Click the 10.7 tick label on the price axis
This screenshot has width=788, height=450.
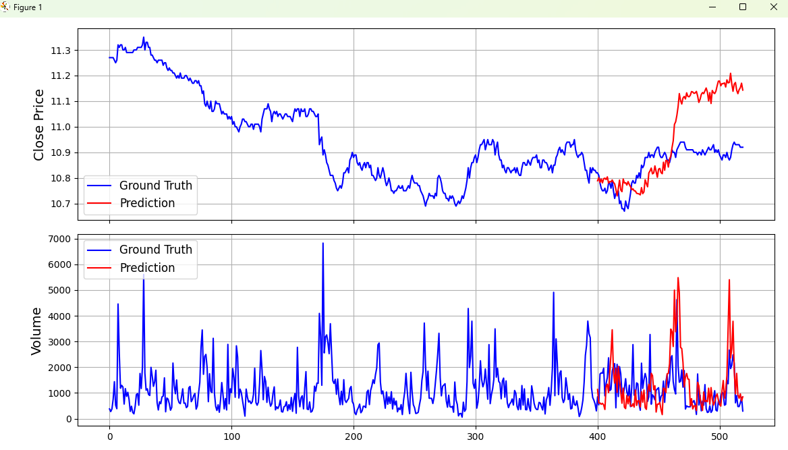coord(61,204)
